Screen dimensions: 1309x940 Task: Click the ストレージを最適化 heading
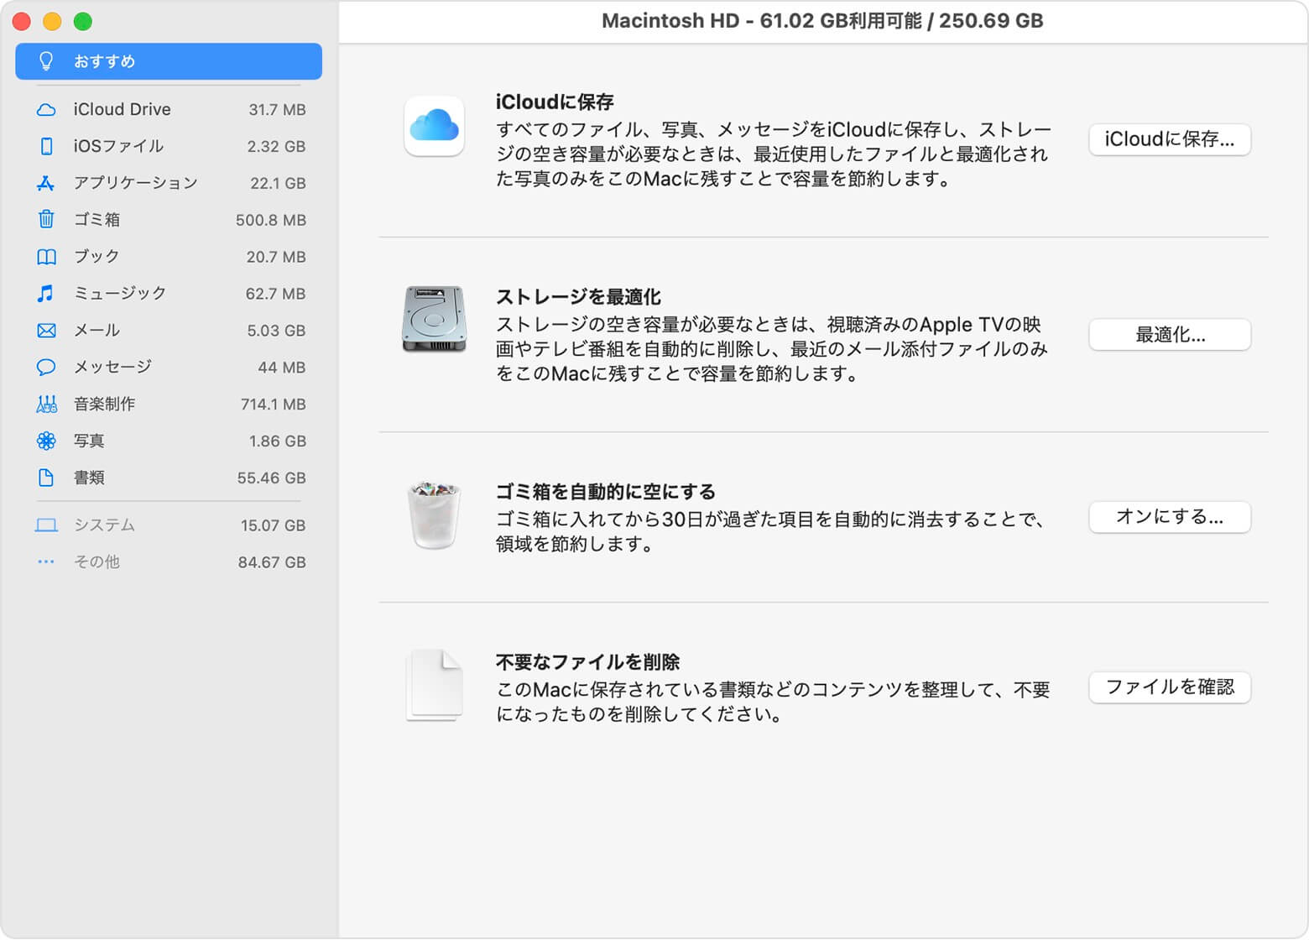click(x=578, y=296)
